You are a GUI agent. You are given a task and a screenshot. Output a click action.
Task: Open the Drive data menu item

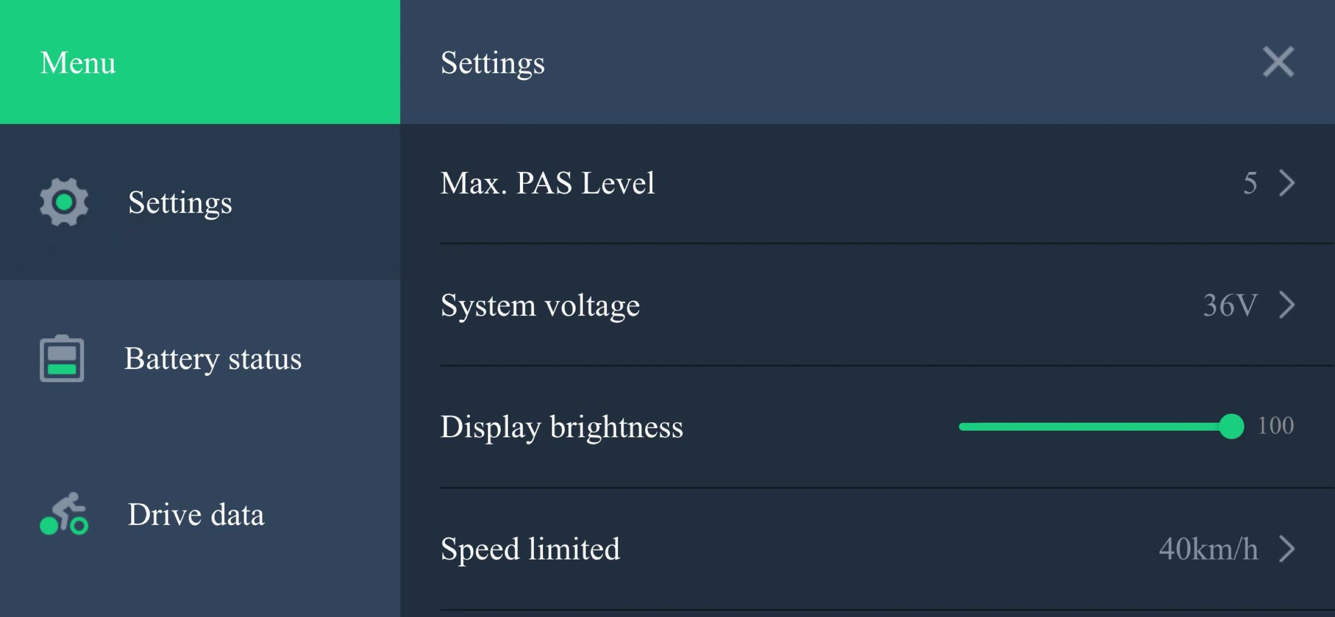tap(200, 514)
